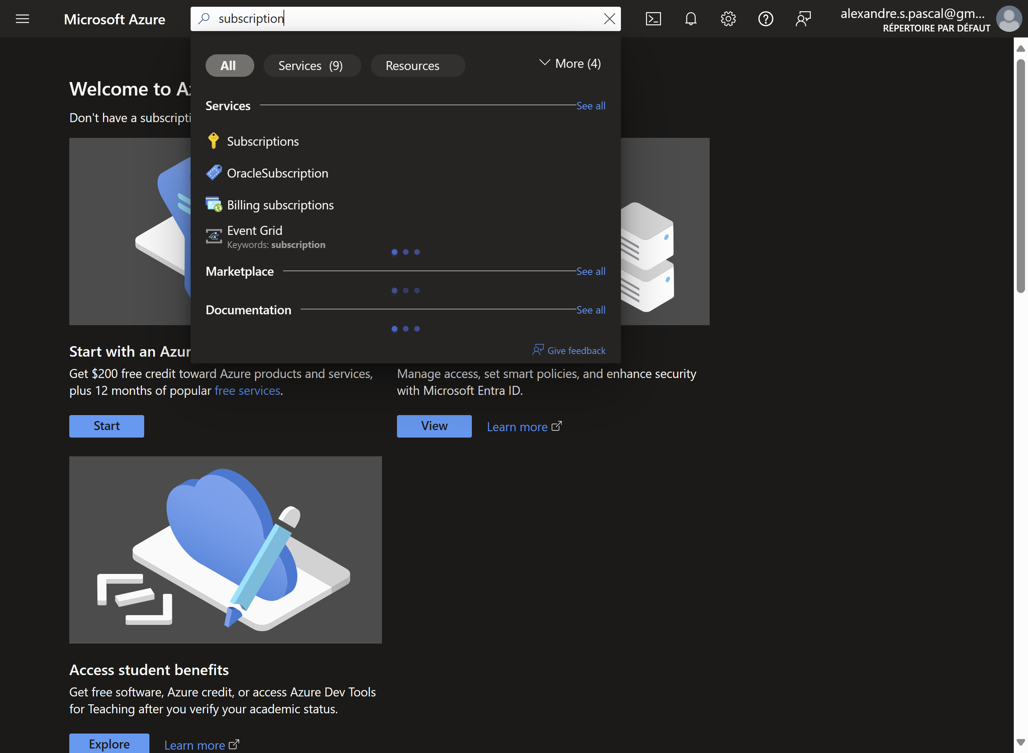Open account menu via email address text

pyautogui.click(x=912, y=14)
